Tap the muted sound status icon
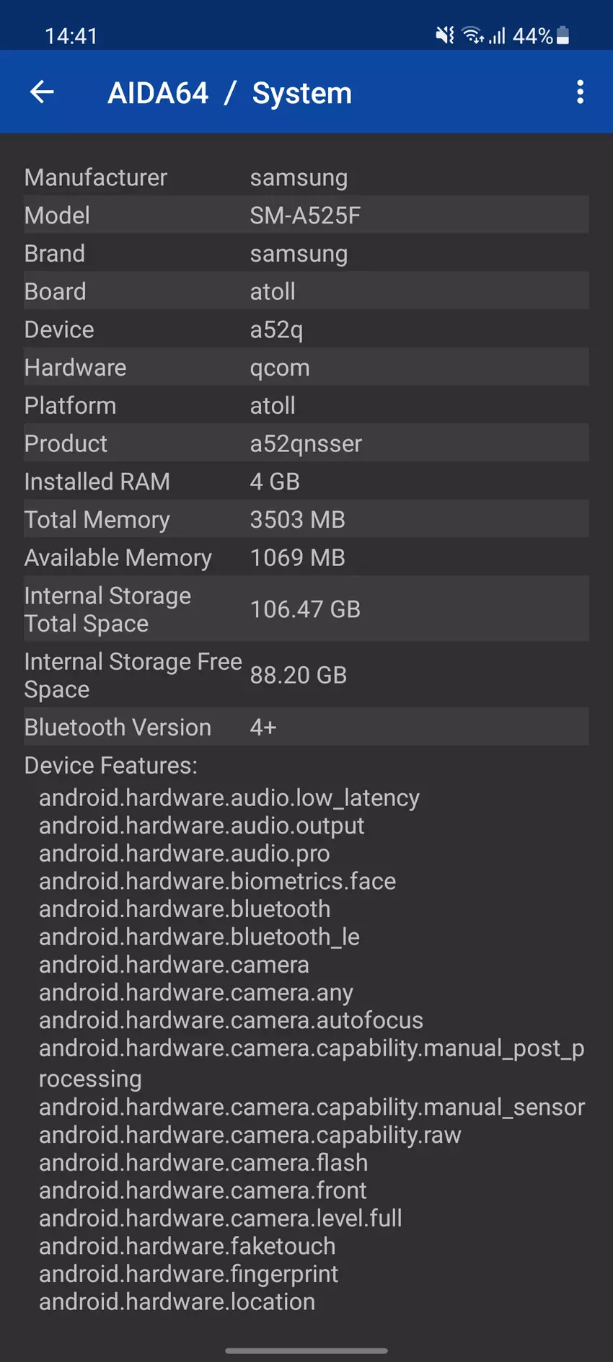613x1362 pixels. [445, 35]
